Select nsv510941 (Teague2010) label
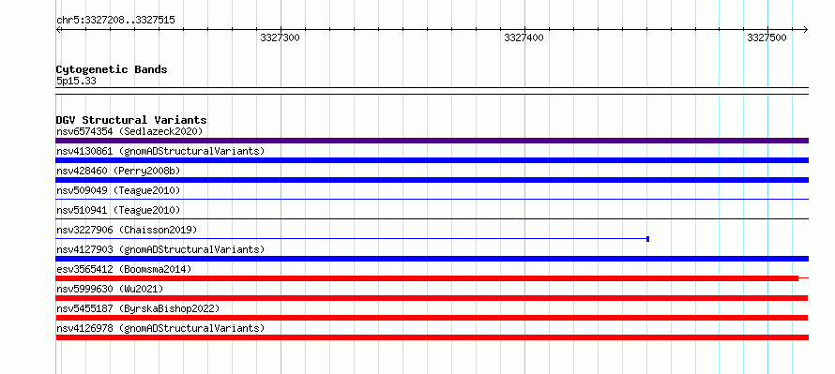Image resolution: width=835 pixels, height=374 pixels. [x=118, y=210]
